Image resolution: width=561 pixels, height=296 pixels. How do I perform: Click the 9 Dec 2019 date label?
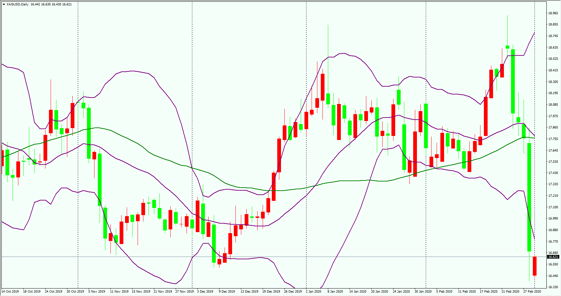pos(227,292)
